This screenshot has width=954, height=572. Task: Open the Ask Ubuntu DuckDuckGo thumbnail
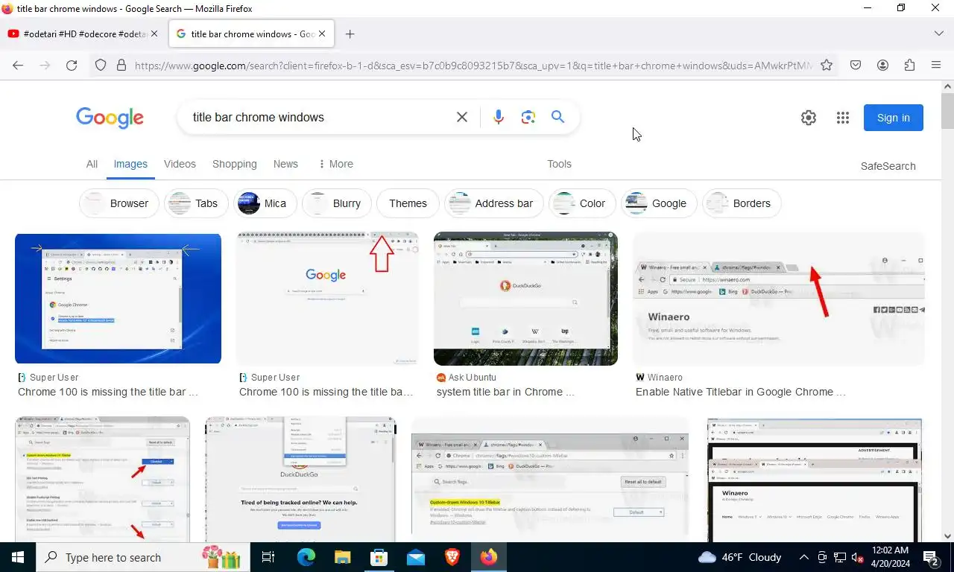tap(525, 299)
